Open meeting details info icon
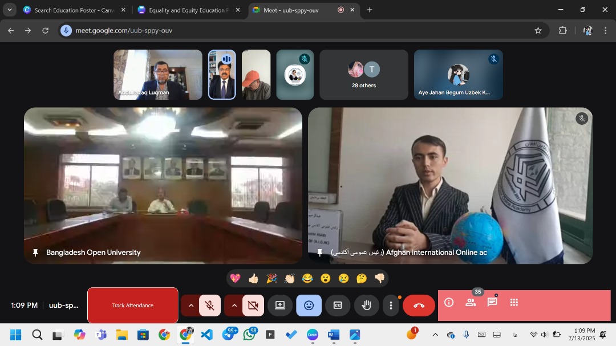This screenshot has height=346, width=616. [449, 303]
